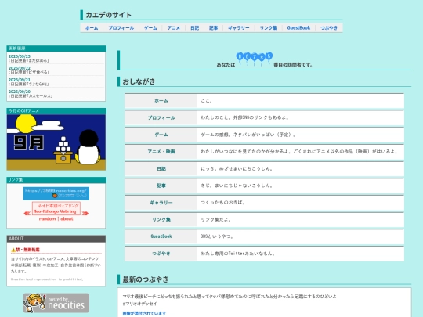
Task: Open つぶやき in the おしながき table
Action: [x=161, y=254]
